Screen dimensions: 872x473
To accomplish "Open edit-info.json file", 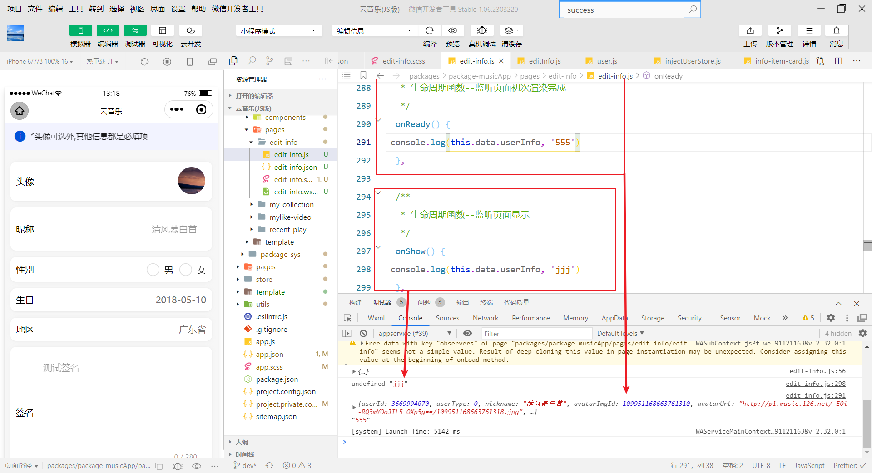I will [x=295, y=167].
